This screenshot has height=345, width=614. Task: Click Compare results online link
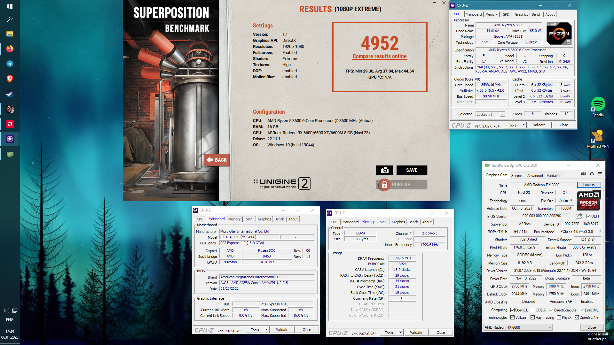(x=380, y=56)
